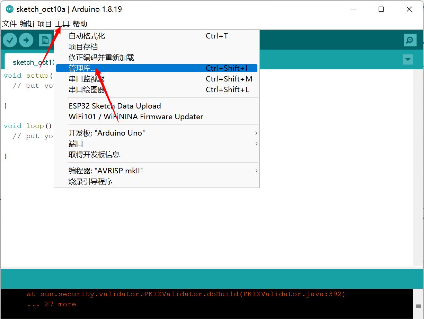Select 修正编码并重新加载 menu entry

coord(157,57)
